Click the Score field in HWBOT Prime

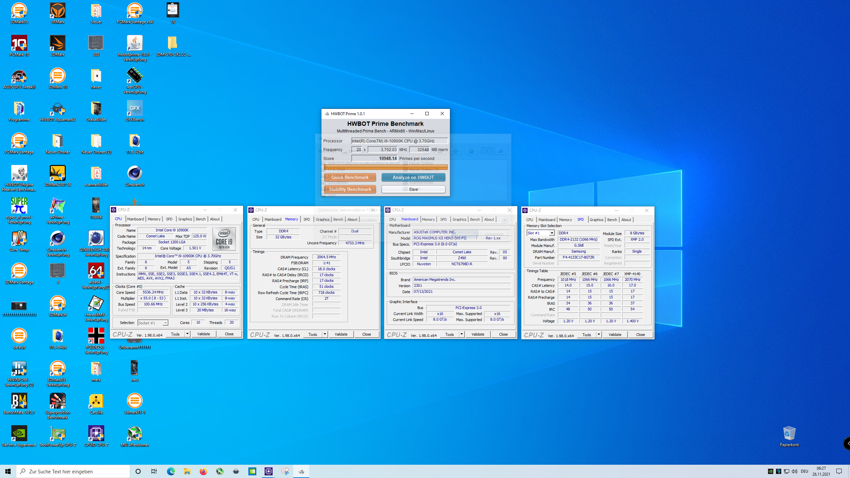[x=375, y=159]
